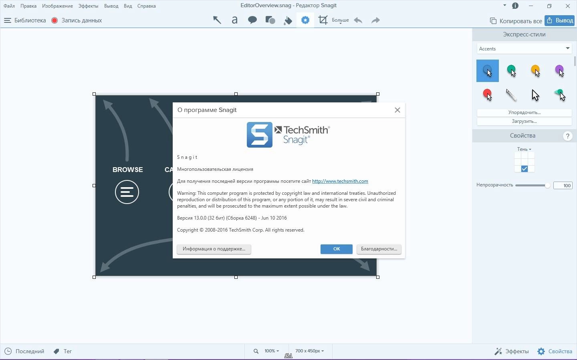577x360 pixels.
Task: Open the Вывод menu
Action: pos(111,6)
